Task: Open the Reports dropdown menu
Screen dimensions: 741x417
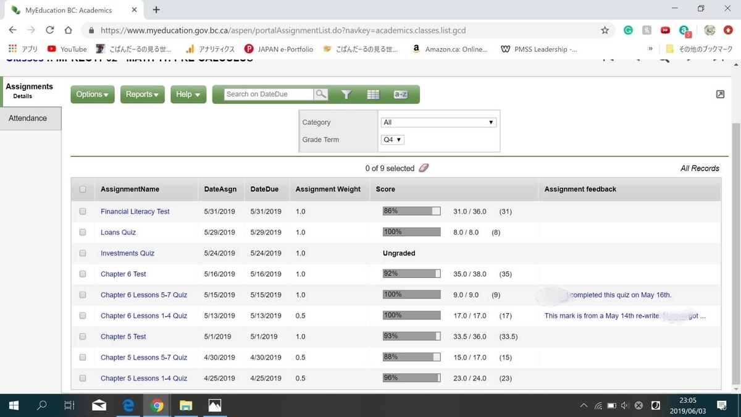Action: (142, 95)
